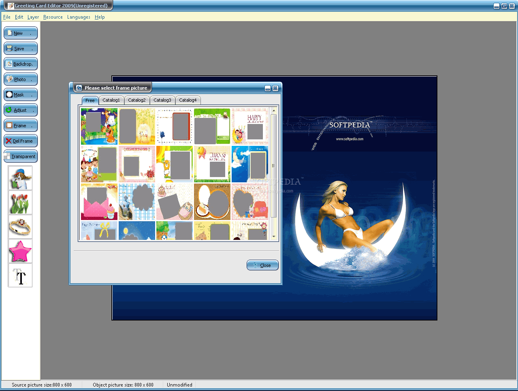Screen dimensions: 518x391
Task: Switch to the Catalog1 tab
Action: [111, 100]
